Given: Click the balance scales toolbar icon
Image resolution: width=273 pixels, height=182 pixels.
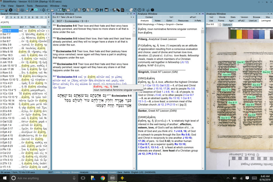Looking at the screenshot, I should coord(43,10).
